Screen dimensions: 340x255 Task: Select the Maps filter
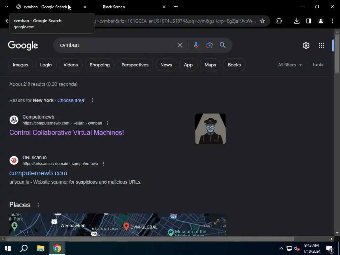click(210, 65)
